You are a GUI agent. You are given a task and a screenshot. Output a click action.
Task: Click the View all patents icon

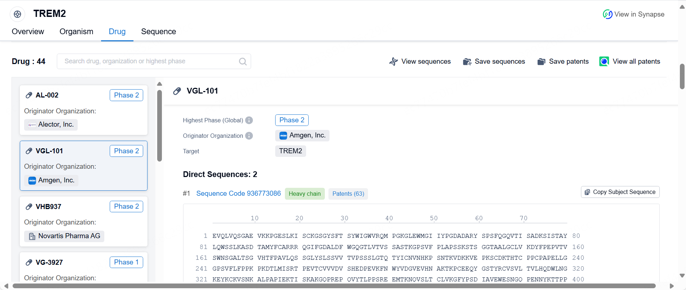tap(604, 62)
